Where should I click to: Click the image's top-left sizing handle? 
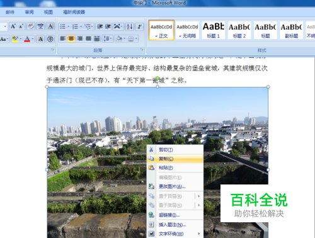pos(47,87)
